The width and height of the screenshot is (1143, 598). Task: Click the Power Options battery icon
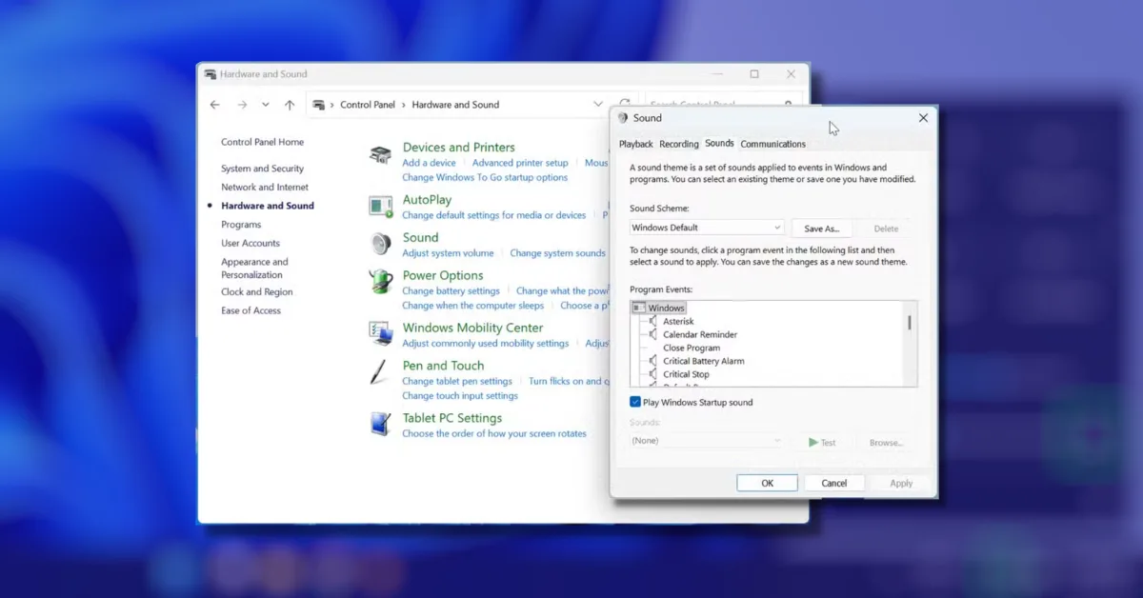pos(380,282)
